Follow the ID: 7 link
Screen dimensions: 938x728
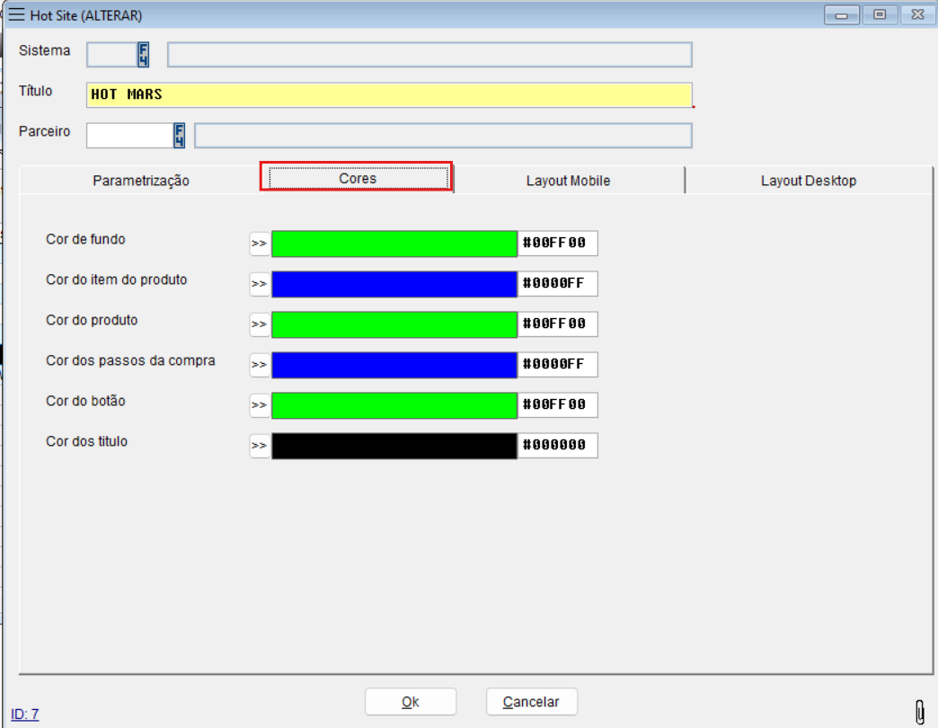click(x=24, y=715)
